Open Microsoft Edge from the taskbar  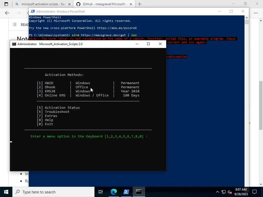[x=114, y=192]
